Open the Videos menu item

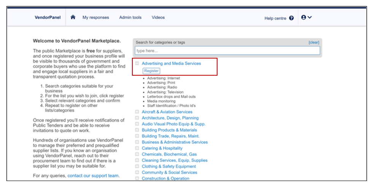(158, 17)
